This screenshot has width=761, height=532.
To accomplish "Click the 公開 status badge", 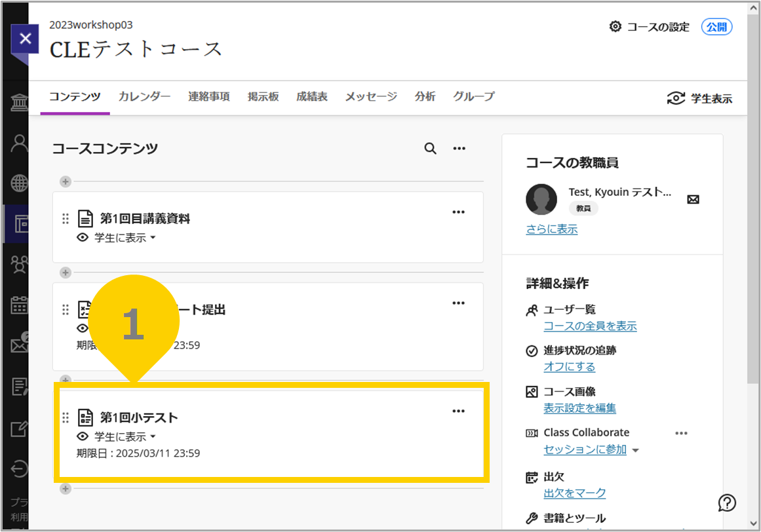I will pyautogui.click(x=716, y=27).
